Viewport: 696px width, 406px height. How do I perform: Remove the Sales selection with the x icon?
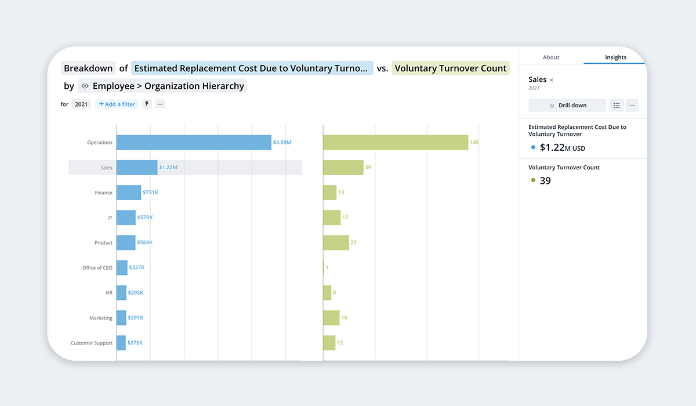[x=552, y=80]
